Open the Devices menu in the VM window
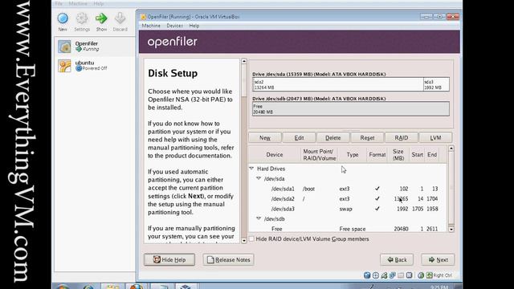Screen dimensions: 514x289 pos(175,26)
